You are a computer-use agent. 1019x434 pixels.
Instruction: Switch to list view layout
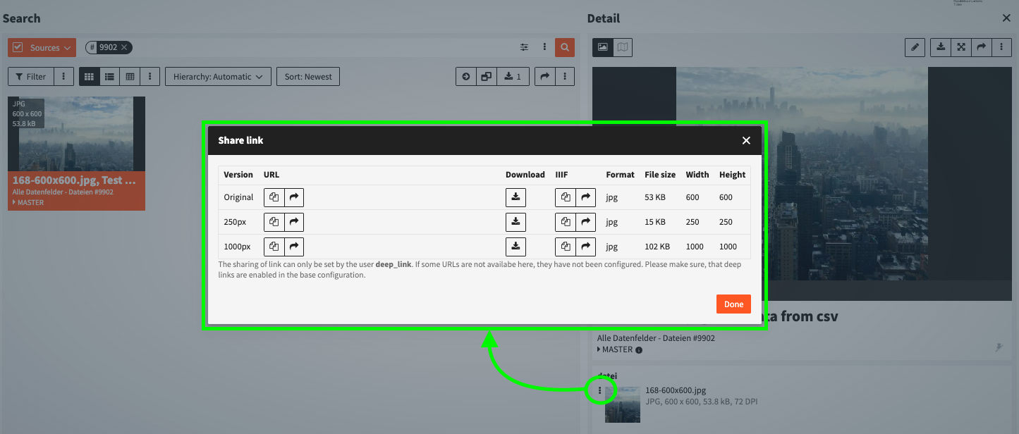(109, 77)
